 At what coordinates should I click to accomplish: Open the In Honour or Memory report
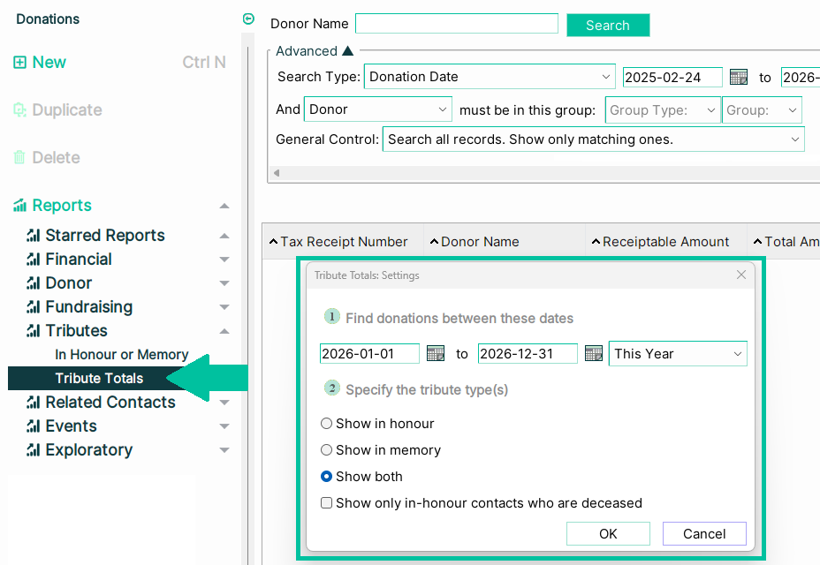[x=121, y=355]
